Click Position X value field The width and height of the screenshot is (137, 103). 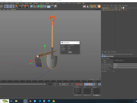tap(78, 89)
